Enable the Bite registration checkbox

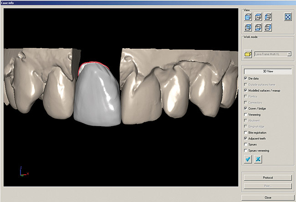pyautogui.click(x=246, y=133)
